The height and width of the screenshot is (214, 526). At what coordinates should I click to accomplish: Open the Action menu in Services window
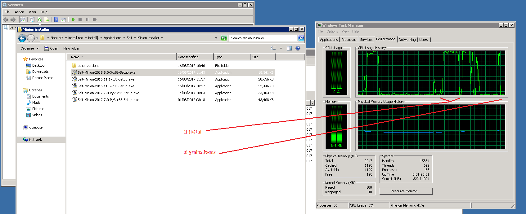[x=19, y=12]
